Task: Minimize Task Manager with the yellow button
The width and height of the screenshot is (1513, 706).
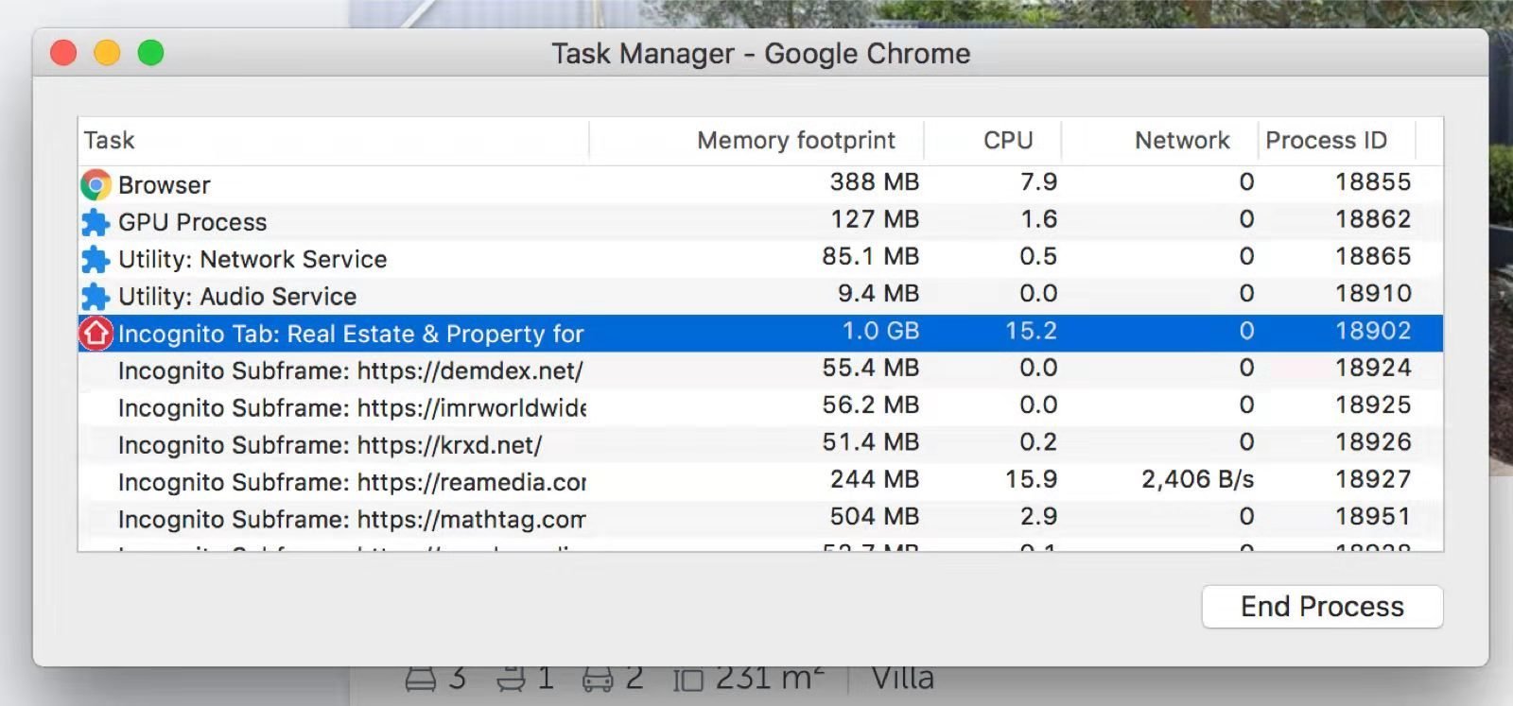Action: (x=107, y=53)
